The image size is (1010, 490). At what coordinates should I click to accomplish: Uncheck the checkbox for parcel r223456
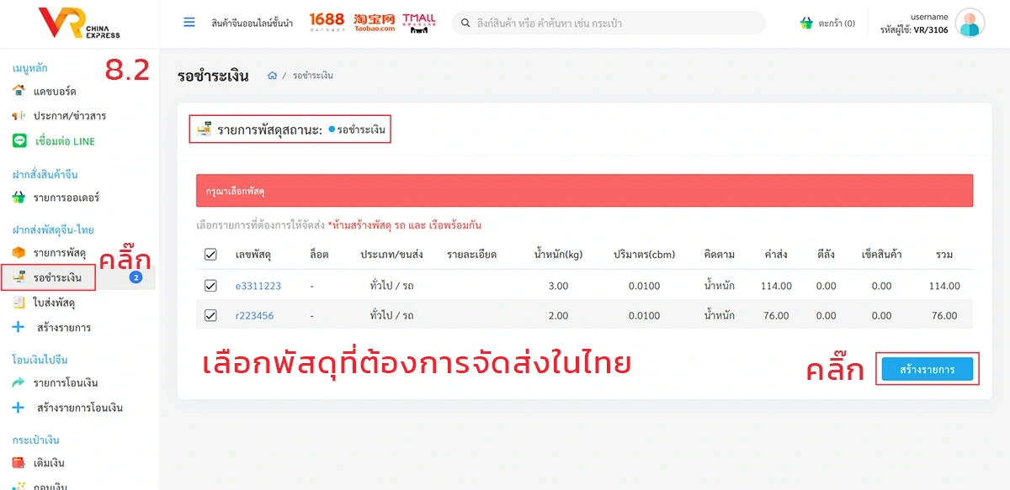210,316
